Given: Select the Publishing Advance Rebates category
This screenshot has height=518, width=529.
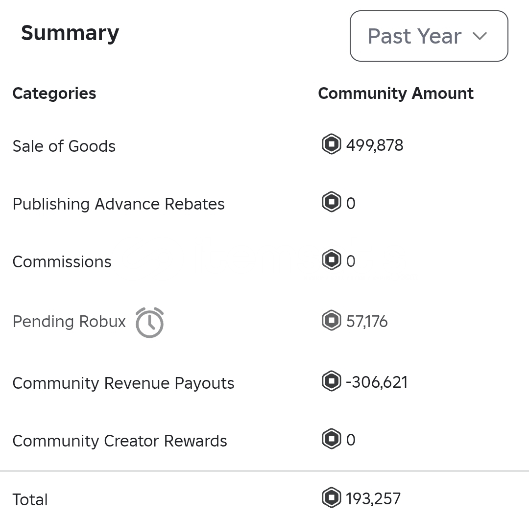Looking at the screenshot, I should [119, 204].
